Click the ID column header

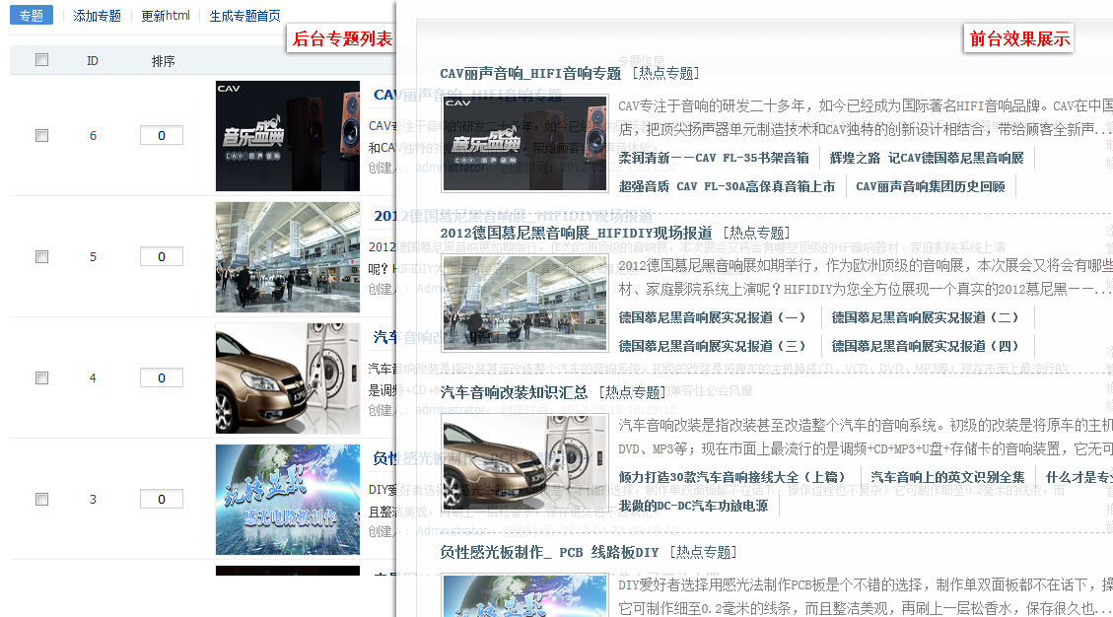coord(93,61)
